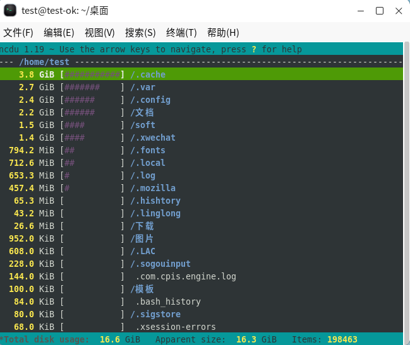Open the 帮助(H) menu

coord(223,33)
